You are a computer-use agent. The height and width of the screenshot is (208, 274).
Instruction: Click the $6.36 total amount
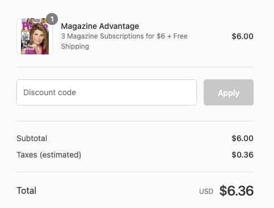[x=237, y=190]
